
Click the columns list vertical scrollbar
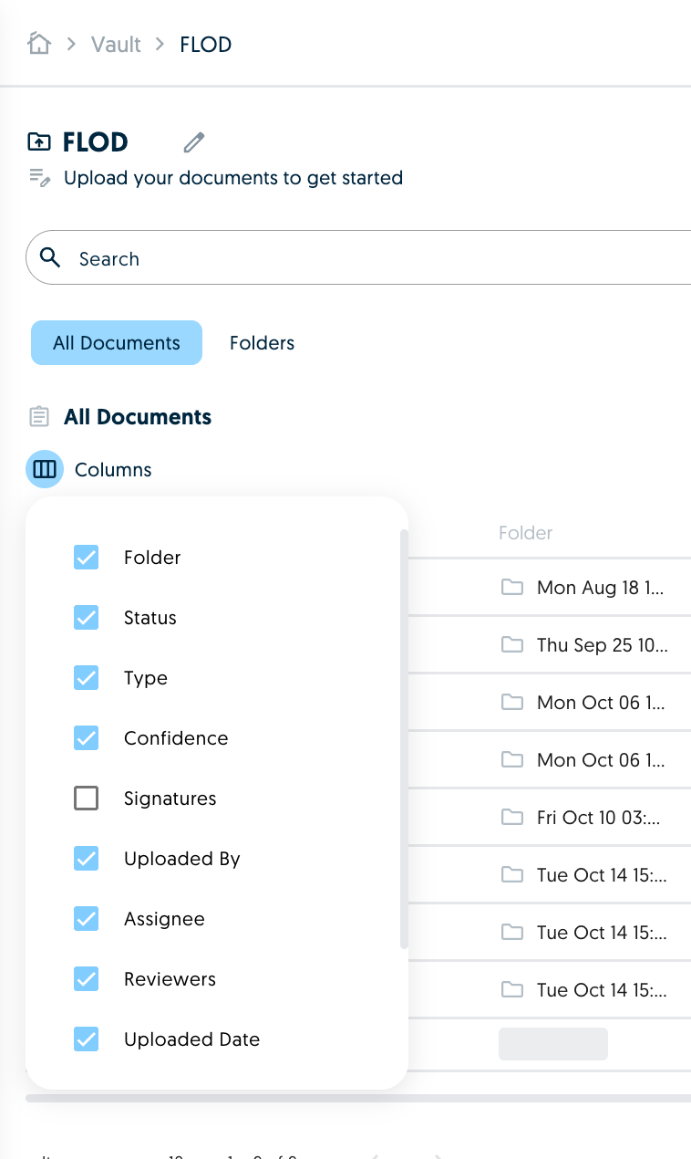[x=404, y=739]
